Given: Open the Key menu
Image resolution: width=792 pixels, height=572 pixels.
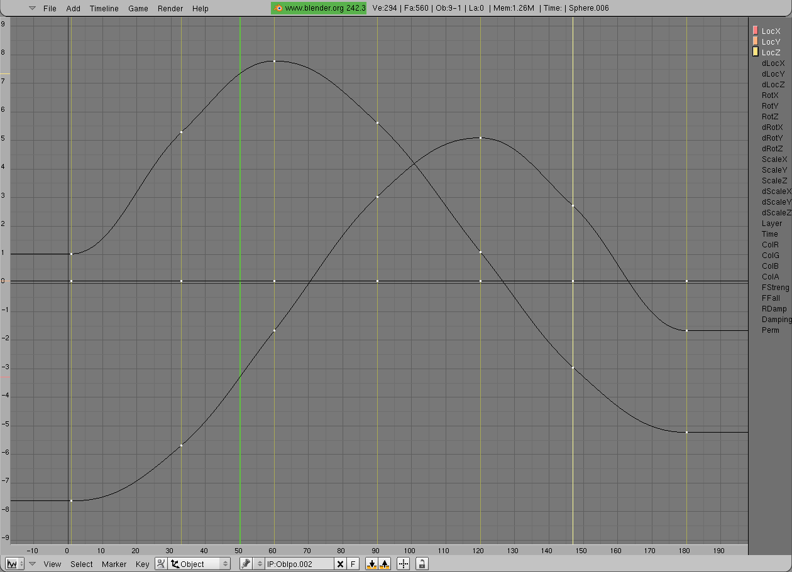Looking at the screenshot, I should point(143,564).
